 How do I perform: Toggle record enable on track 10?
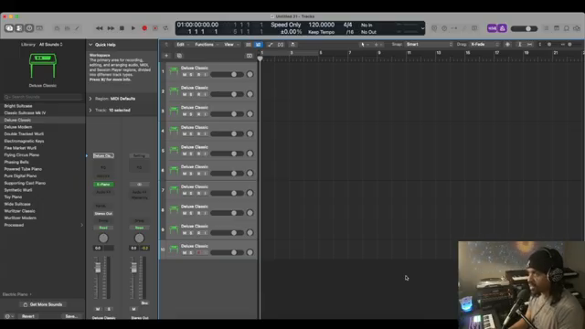coord(198,252)
